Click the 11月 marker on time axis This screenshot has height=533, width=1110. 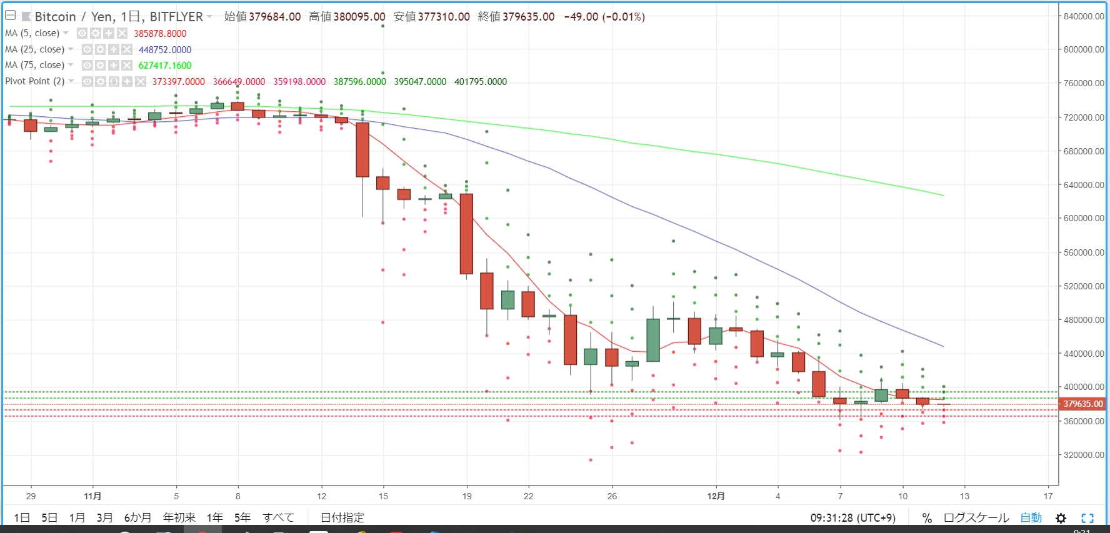coord(92,496)
